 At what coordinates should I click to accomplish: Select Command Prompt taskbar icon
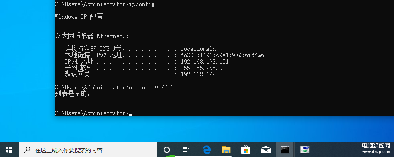pyautogui.click(x=285, y=150)
